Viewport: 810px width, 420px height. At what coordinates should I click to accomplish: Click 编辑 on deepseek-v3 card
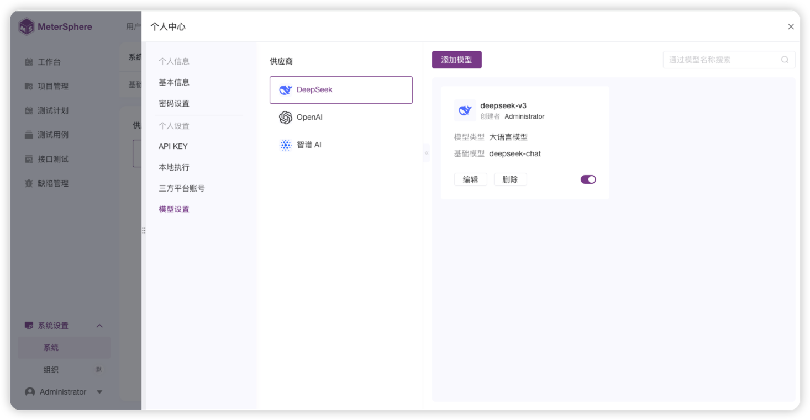coord(471,179)
